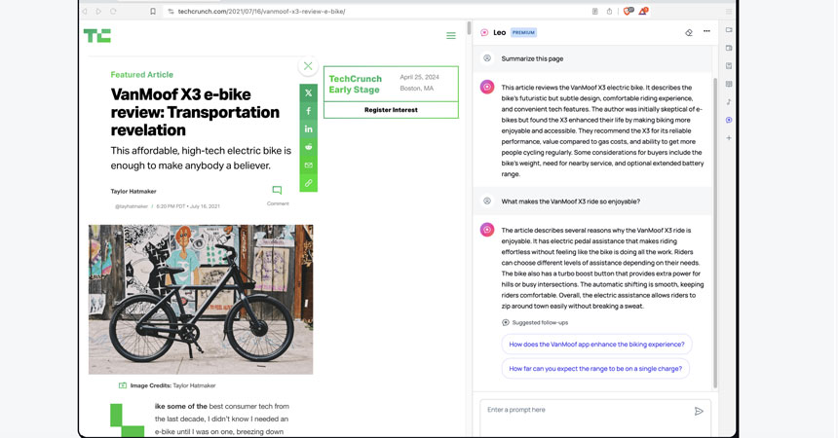This screenshot has height=438, width=838.
Task: Open TechCrunch hamburger menu
Action: 450,36
